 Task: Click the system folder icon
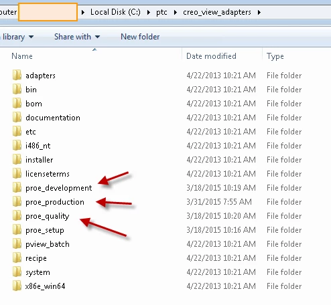pos(17,272)
